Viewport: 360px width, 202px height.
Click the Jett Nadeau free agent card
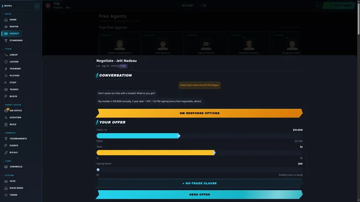click(x=163, y=43)
